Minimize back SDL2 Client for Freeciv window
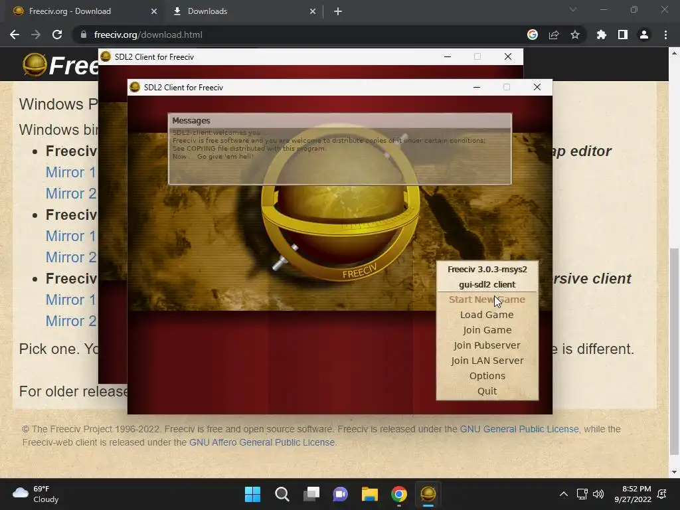680x510 pixels. coord(448,57)
